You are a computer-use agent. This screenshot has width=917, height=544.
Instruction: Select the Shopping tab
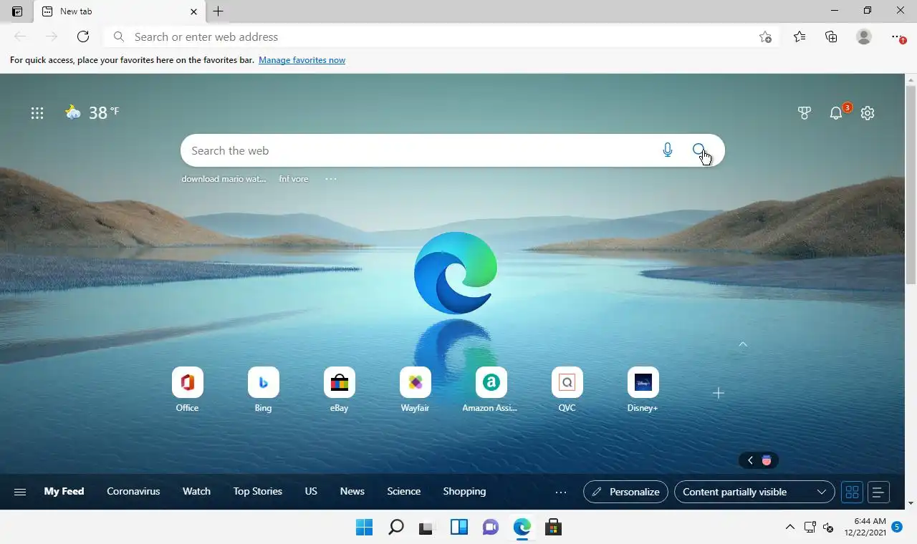(464, 491)
